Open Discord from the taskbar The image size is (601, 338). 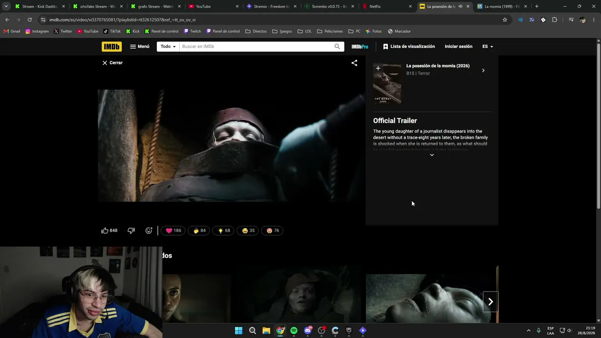(x=308, y=330)
